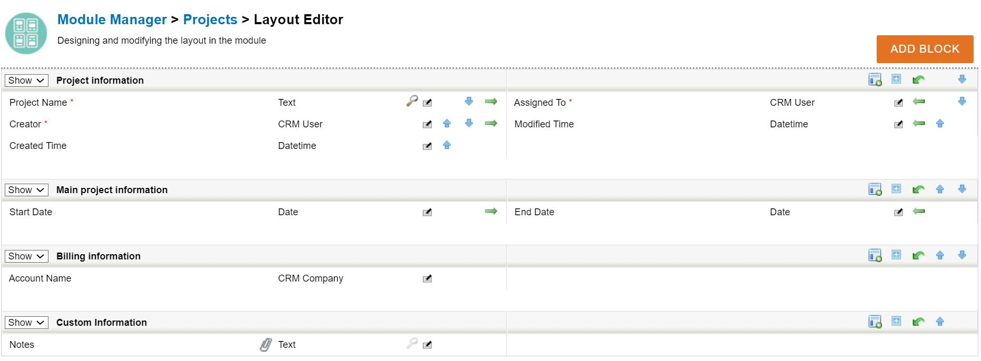Show hidden fields in Billing information block
The image size is (981, 361).
coord(896,255)
